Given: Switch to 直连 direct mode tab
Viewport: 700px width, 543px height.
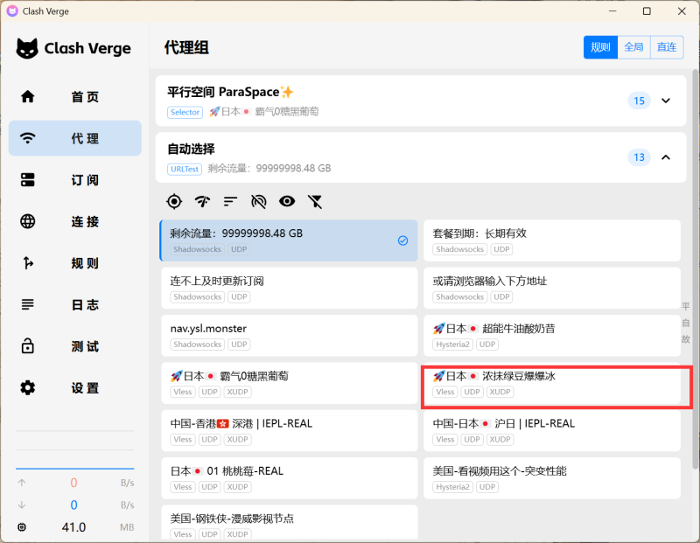Looking at the screenshot, I should 667,47.
